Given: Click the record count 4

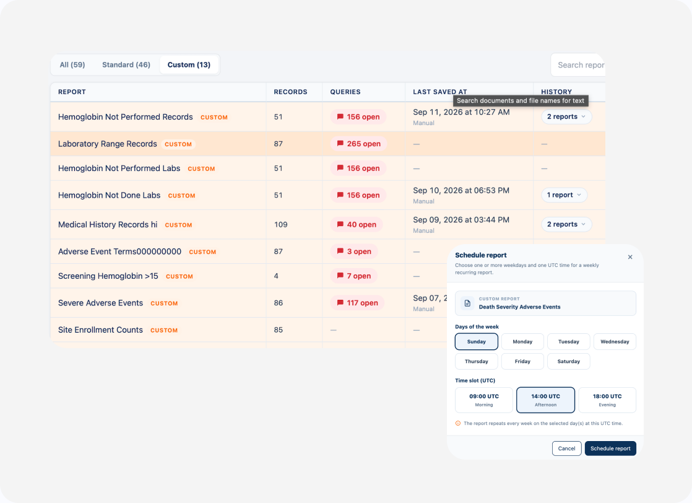Looking at the screenshot, I should click(x=276, y=276).
